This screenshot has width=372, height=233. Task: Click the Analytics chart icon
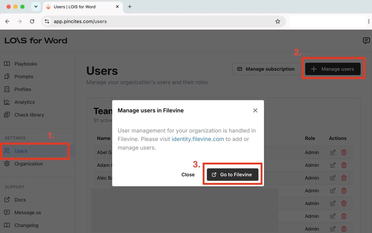pos(7,102)
